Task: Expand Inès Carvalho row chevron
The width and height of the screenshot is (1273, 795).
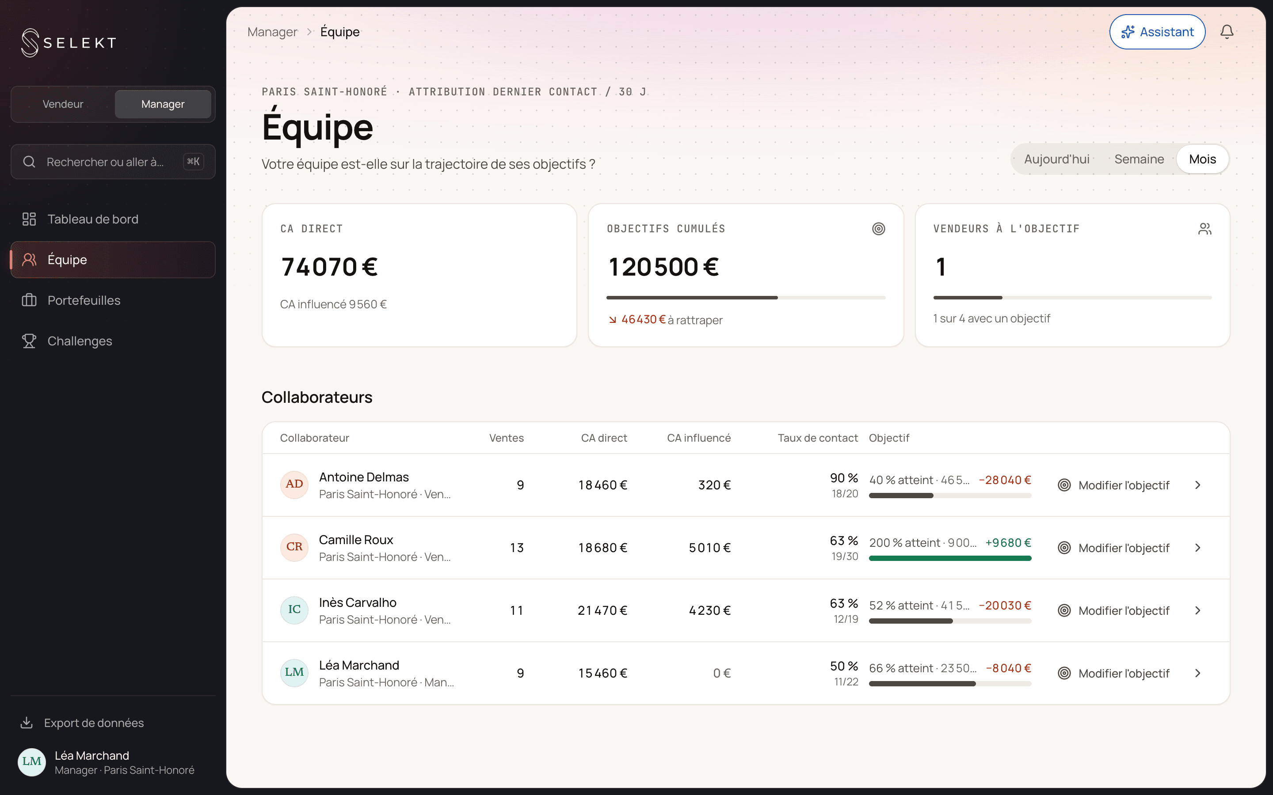Action: (x=1198, y=610)
